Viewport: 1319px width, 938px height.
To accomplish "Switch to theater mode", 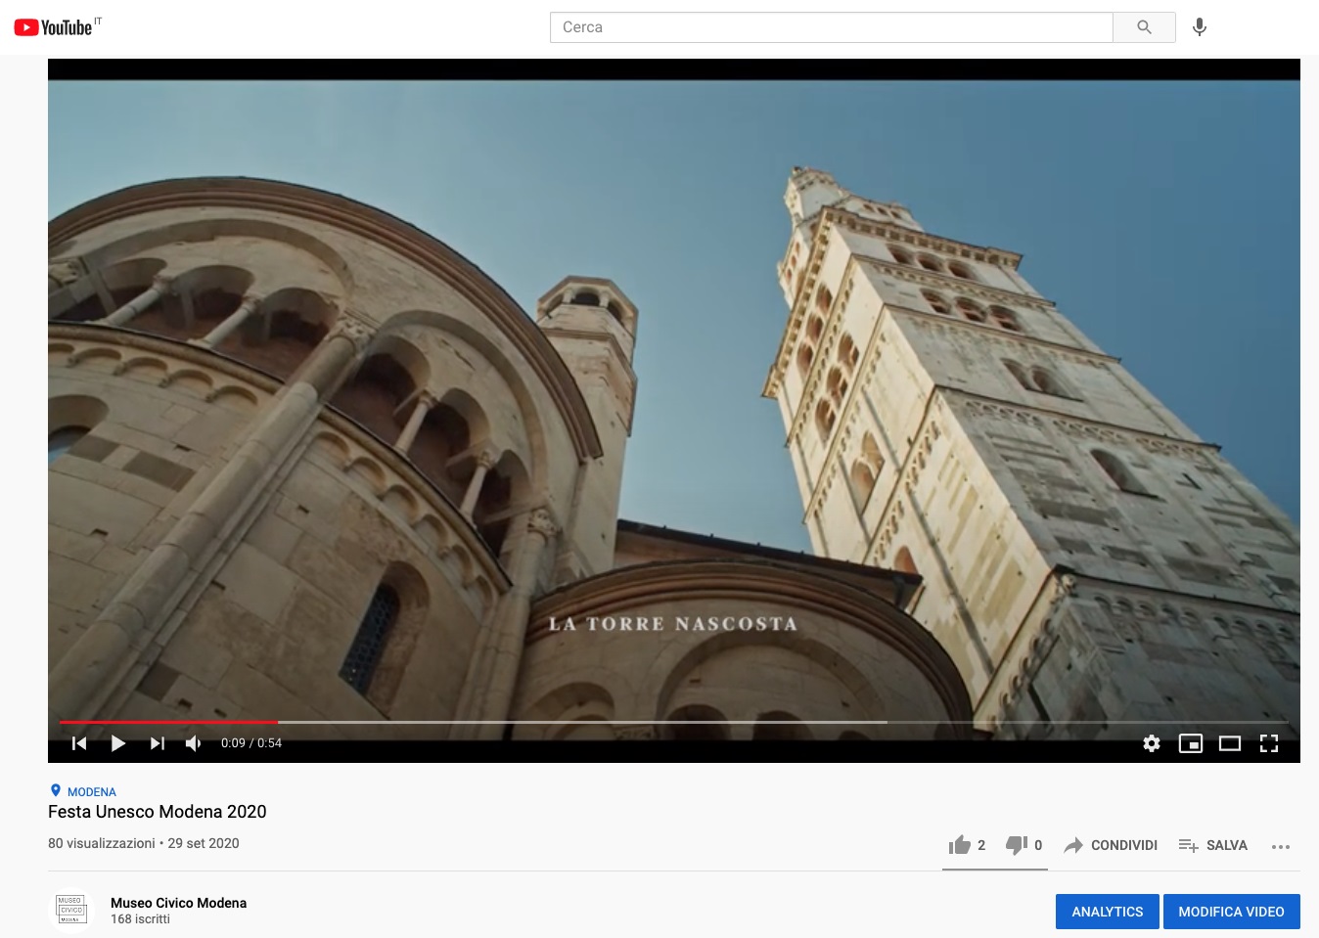I will 1230,743.
